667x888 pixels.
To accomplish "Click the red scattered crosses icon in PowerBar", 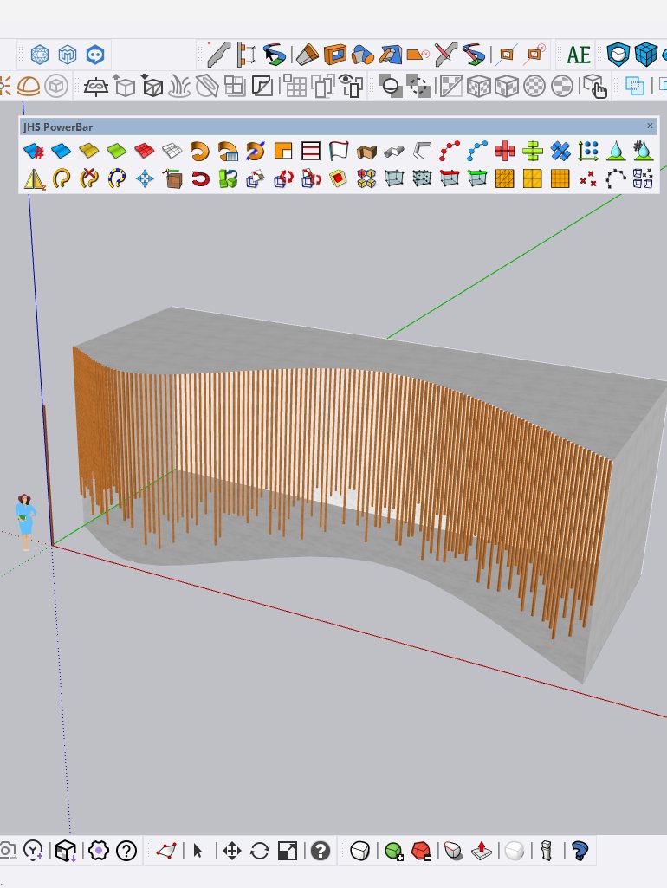I will [x=588, y=179].
